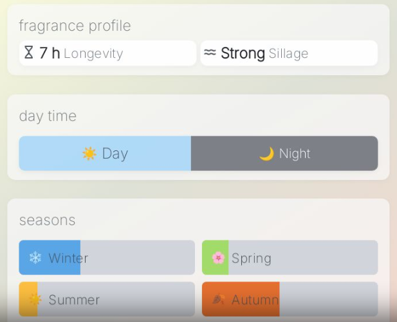Click the crescent moon icon
The height and width of the screenshot is (322, 397).
(266, 154)
